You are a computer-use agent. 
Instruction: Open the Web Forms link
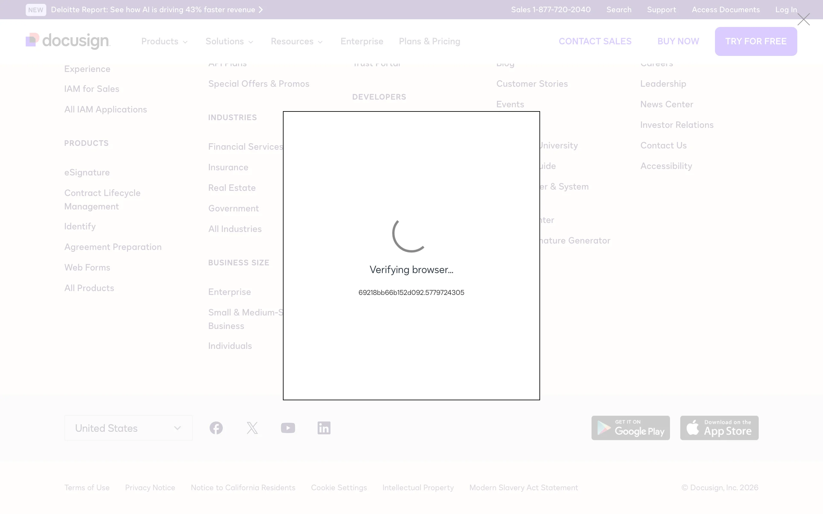click(x=87, y=268)
